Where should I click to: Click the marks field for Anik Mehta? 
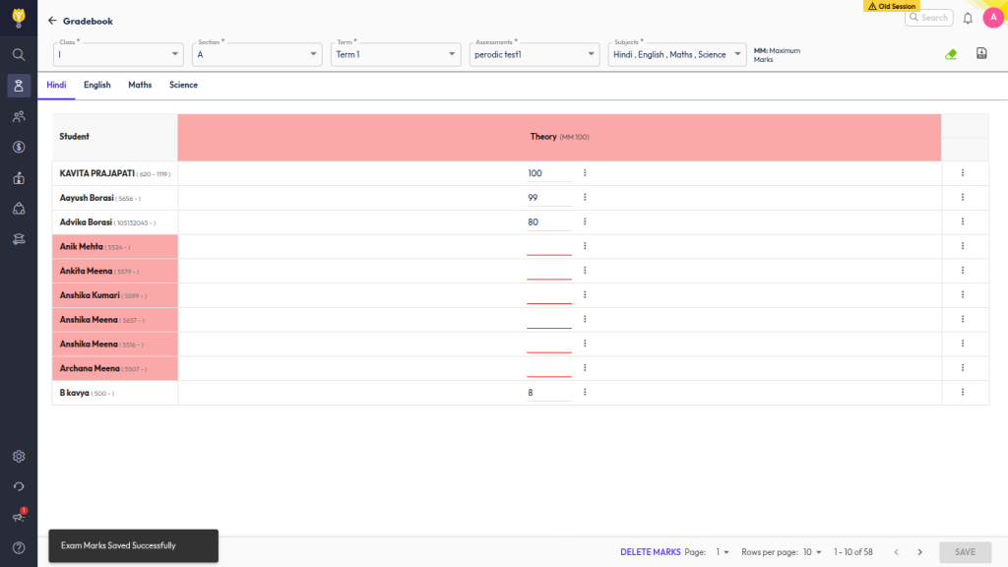coord(548,246)
